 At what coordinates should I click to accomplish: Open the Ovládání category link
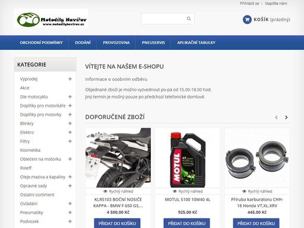tap(28, 204)
